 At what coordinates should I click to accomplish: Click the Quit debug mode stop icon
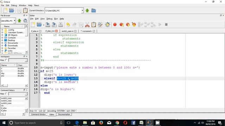coord(166,24)
